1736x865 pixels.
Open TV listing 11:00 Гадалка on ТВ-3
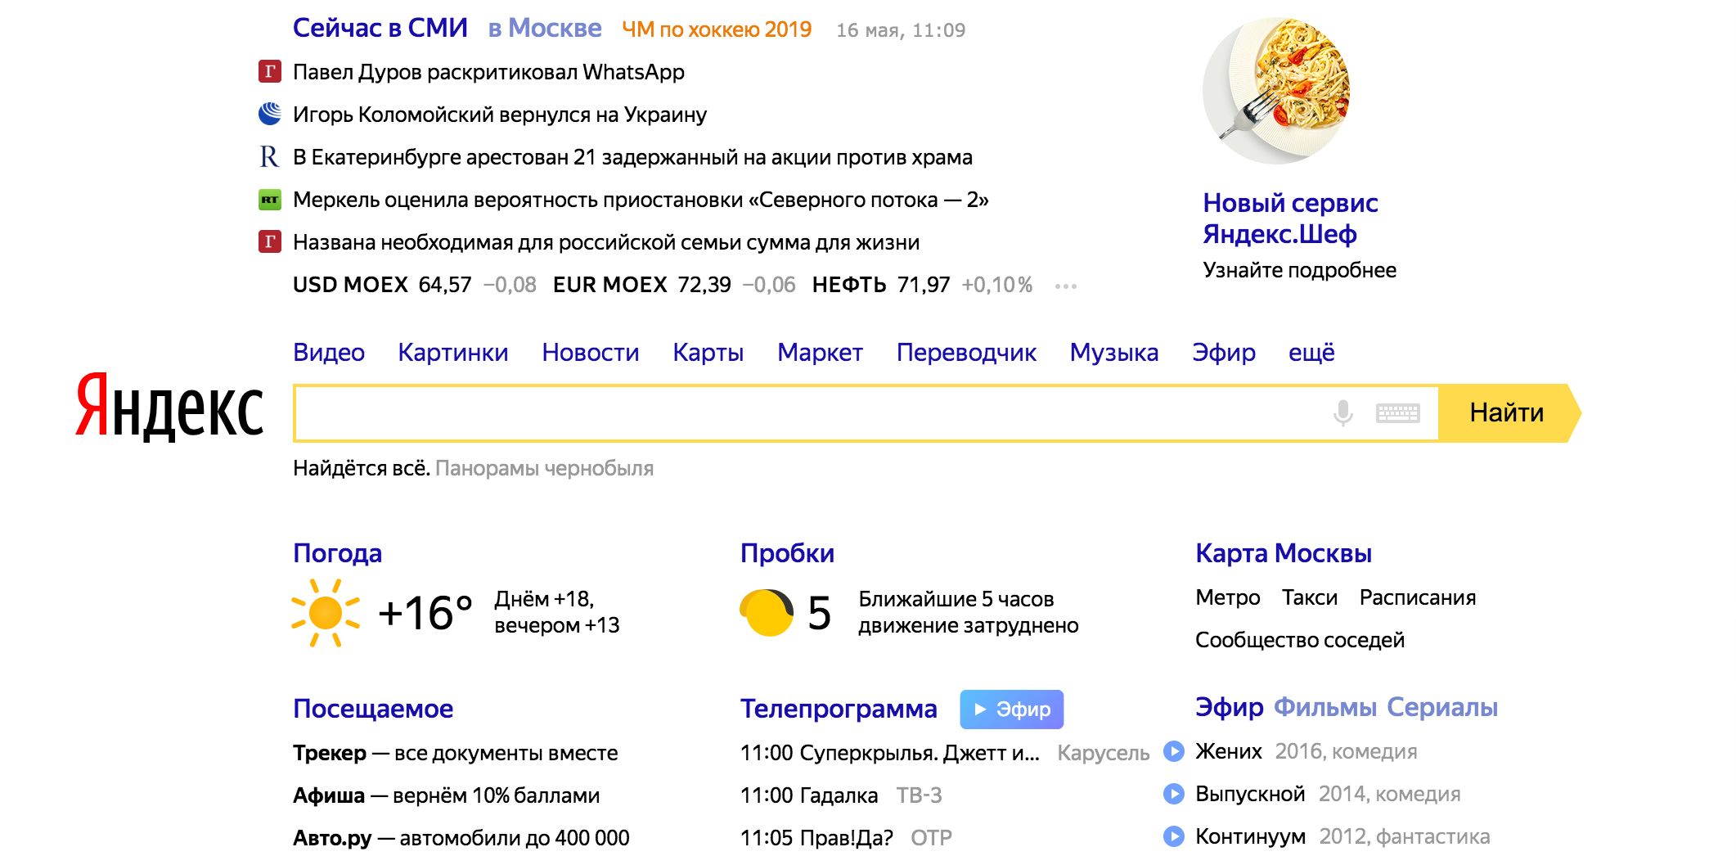tap(841, 795)
